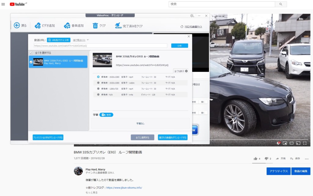Close the URL analysis dialog
The height and width of the screenshot is (196, 313).
click(189, 36)
